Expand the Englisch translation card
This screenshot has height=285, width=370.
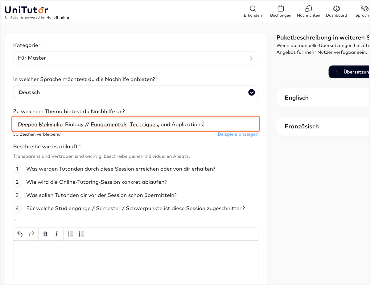pos(323,98)
